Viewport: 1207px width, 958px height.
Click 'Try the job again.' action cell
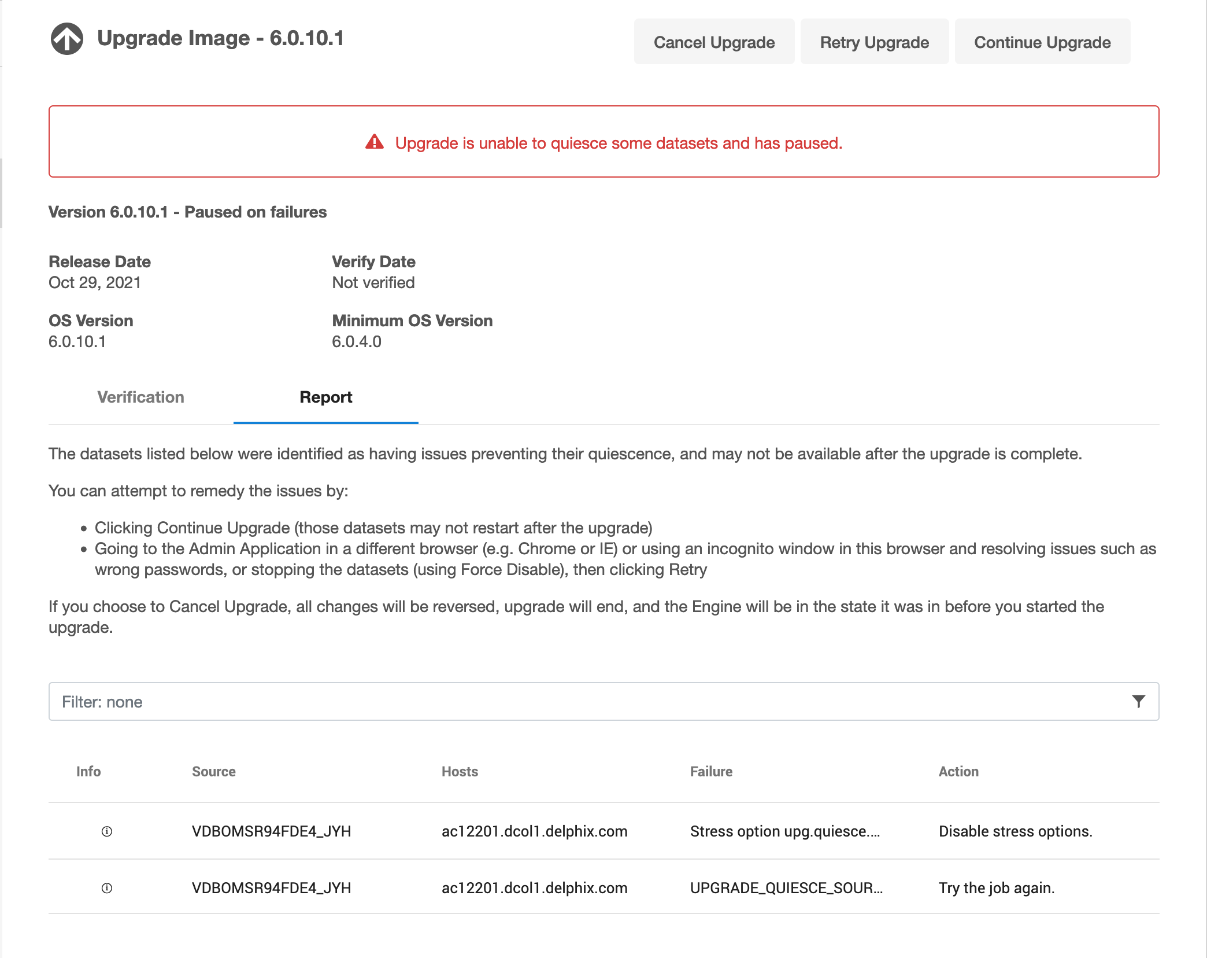[x=996, y=888]
